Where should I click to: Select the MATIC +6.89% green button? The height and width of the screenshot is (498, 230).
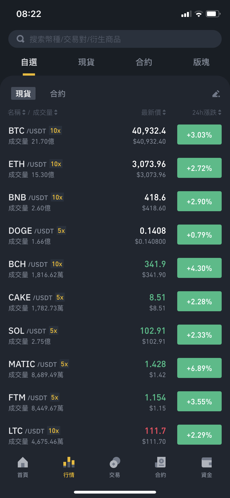click(x=199, y=368)
